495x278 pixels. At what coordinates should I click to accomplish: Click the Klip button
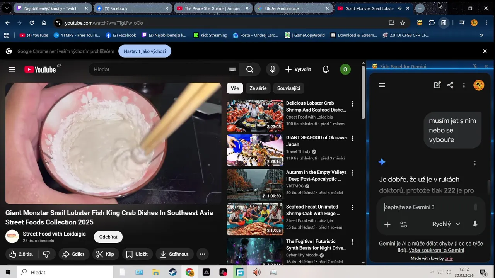pyautogui.click(x=106, y=254)
